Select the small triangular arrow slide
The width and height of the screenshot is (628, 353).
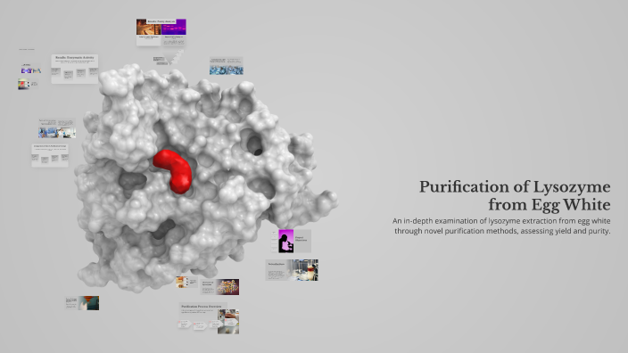(169, 58)
